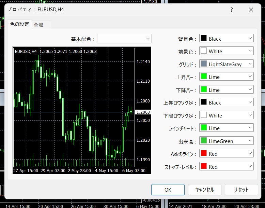Expand the 背景色 Black dropdown

click(x=250, y=39)
